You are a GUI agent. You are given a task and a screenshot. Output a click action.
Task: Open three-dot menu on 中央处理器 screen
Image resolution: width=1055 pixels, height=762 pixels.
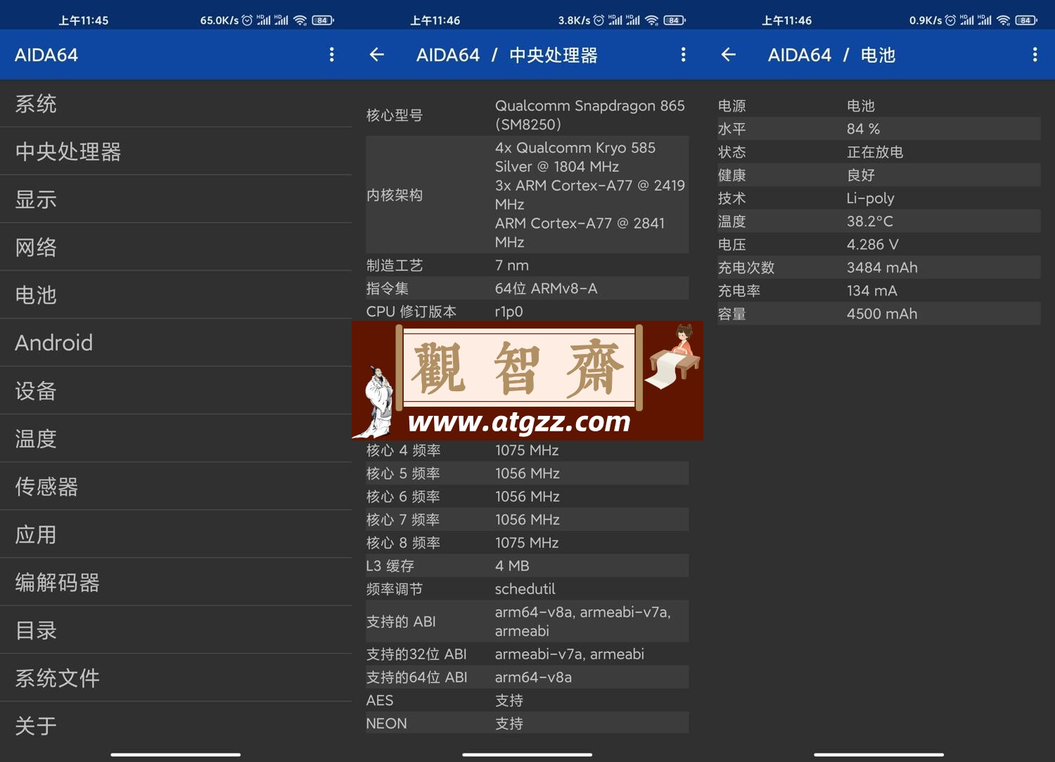click(683, 55)
